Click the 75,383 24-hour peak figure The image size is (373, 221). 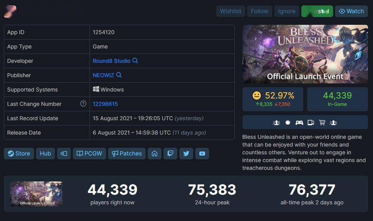click(212, 190)
